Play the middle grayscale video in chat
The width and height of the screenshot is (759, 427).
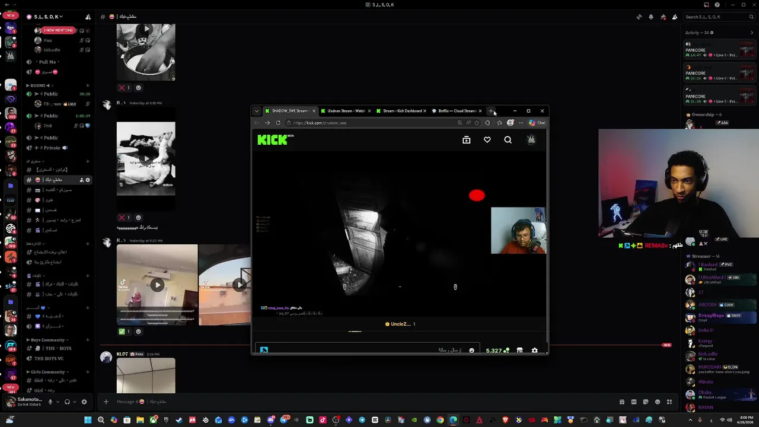pyautogui.click(x=146, y=159)
